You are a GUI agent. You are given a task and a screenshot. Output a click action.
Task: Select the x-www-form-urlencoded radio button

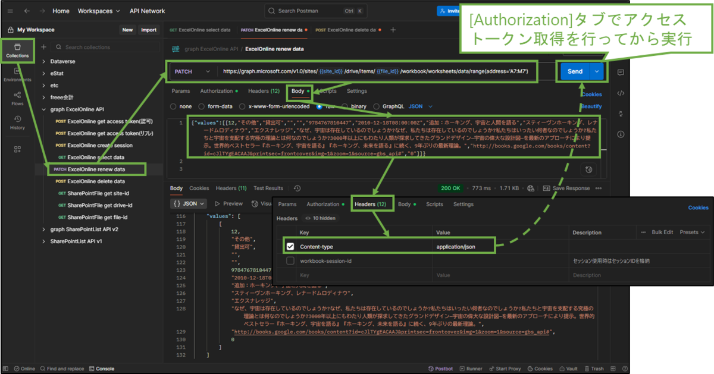pos(242,106)
